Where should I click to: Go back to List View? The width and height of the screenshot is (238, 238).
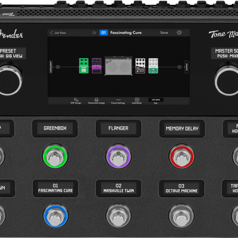tap(58, 33)
